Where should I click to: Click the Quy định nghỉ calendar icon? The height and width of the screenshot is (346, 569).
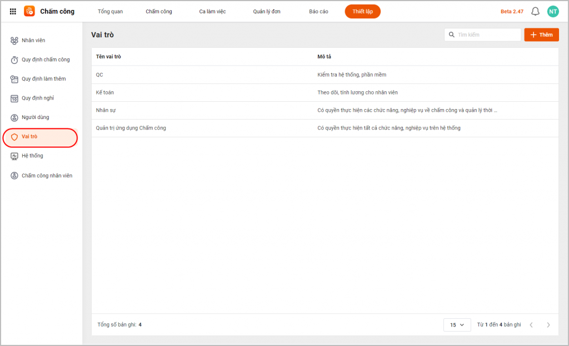[14, 98]
